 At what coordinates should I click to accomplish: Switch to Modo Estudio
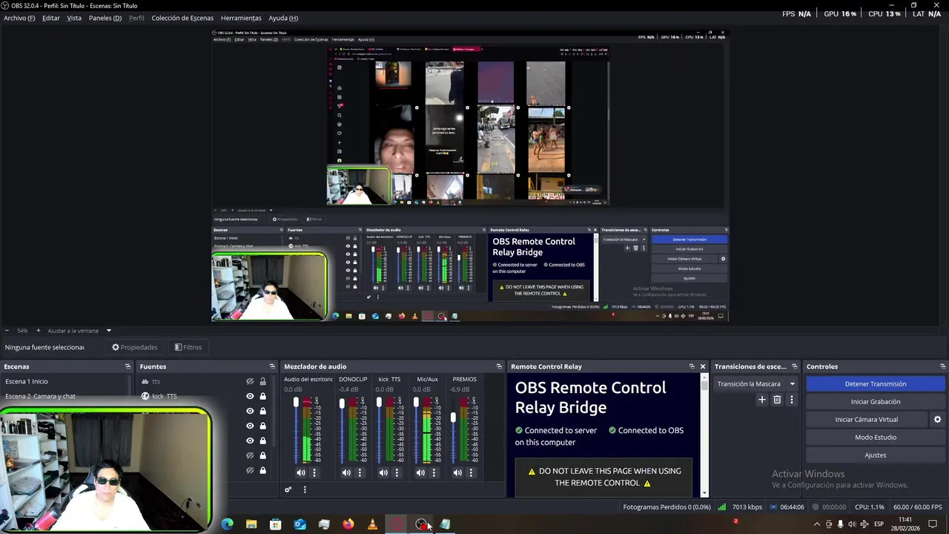tap(875, 438)
